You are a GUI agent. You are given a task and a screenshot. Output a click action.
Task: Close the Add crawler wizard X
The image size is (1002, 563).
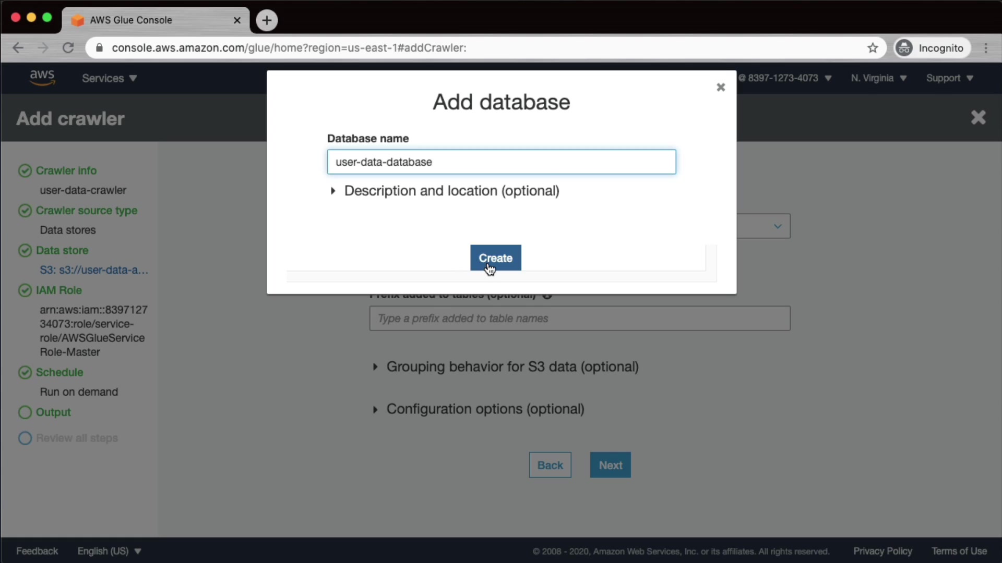978,117
